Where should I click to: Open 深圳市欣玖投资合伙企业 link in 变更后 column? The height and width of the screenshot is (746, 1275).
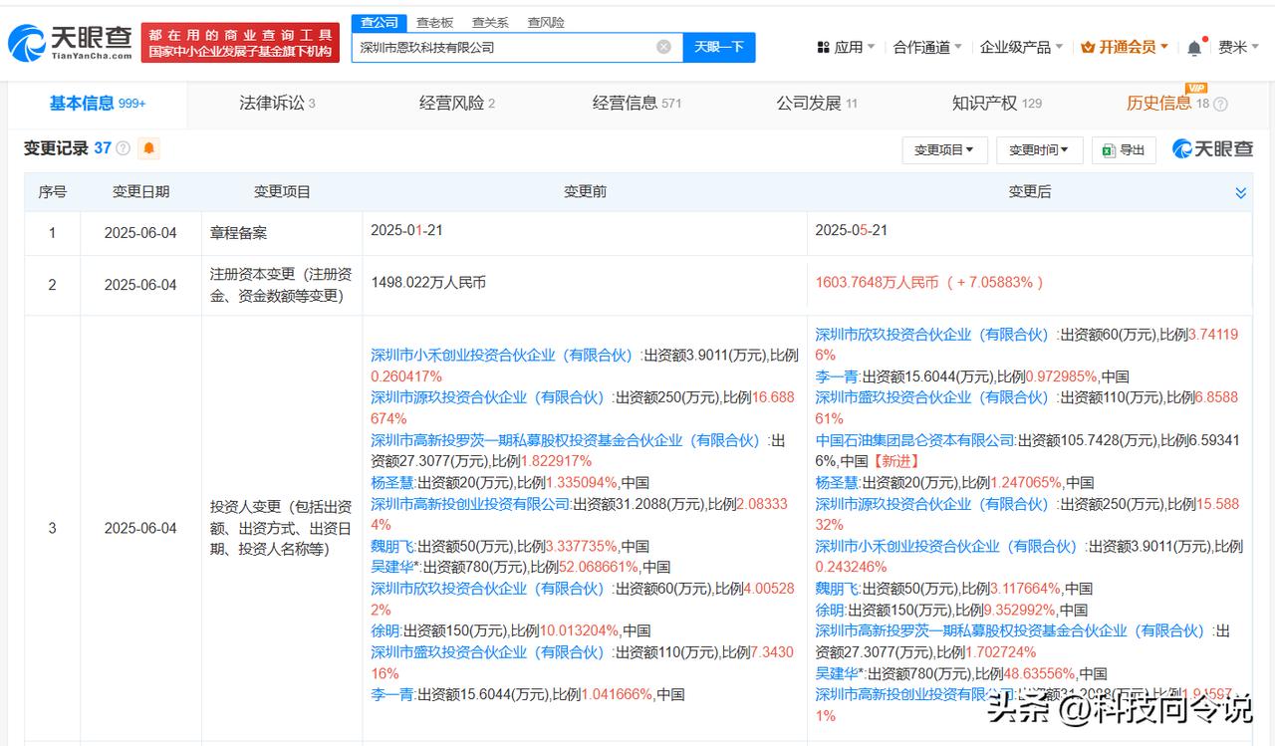[932, 335]
